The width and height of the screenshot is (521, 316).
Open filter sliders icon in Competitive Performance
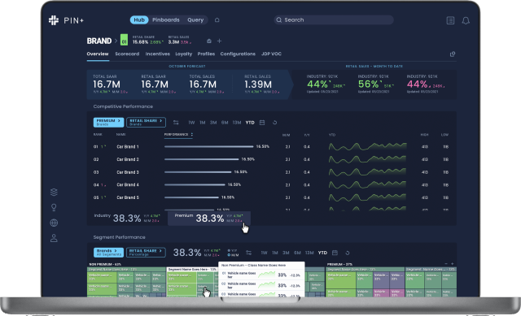tap(176, 123)
